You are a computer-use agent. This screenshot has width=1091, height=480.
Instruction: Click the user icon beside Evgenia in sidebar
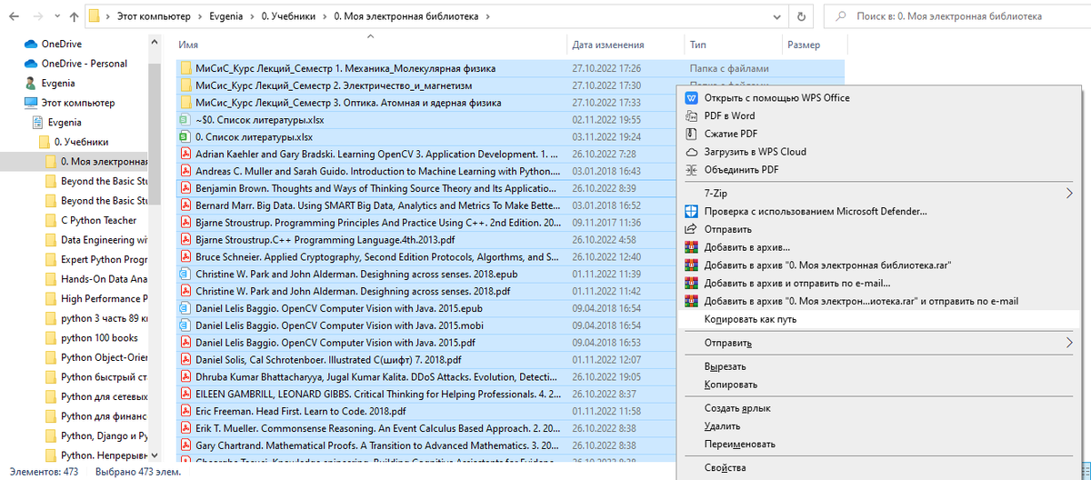point(31,83)
